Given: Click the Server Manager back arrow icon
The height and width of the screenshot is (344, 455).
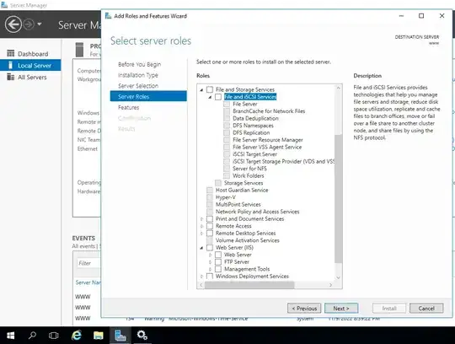Looking at the screenshot, I should coord(13,24).
